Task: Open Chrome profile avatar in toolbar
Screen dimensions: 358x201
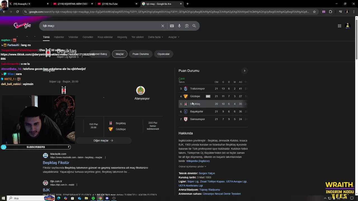Action: coord(347,12)
